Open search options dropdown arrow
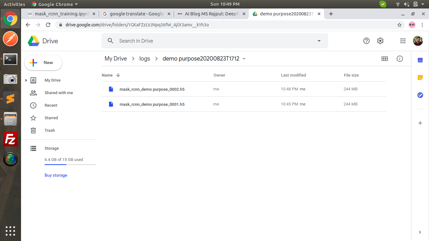The height and width of the screenshot is (241, 429). click(x=319, y=41)
